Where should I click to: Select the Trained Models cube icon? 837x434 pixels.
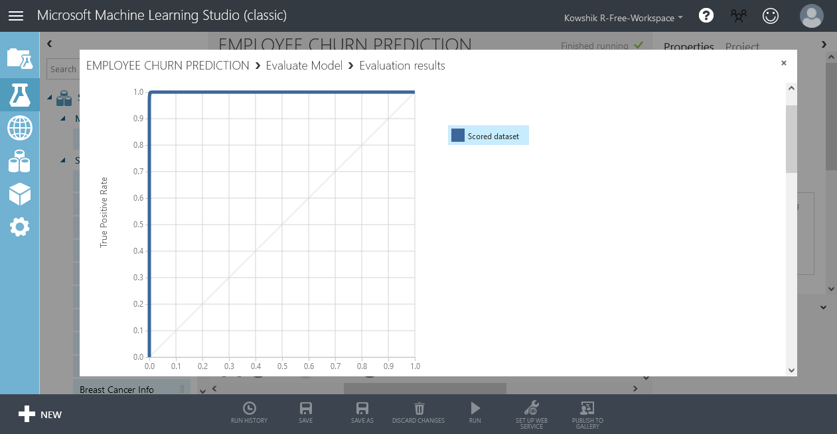20,194
